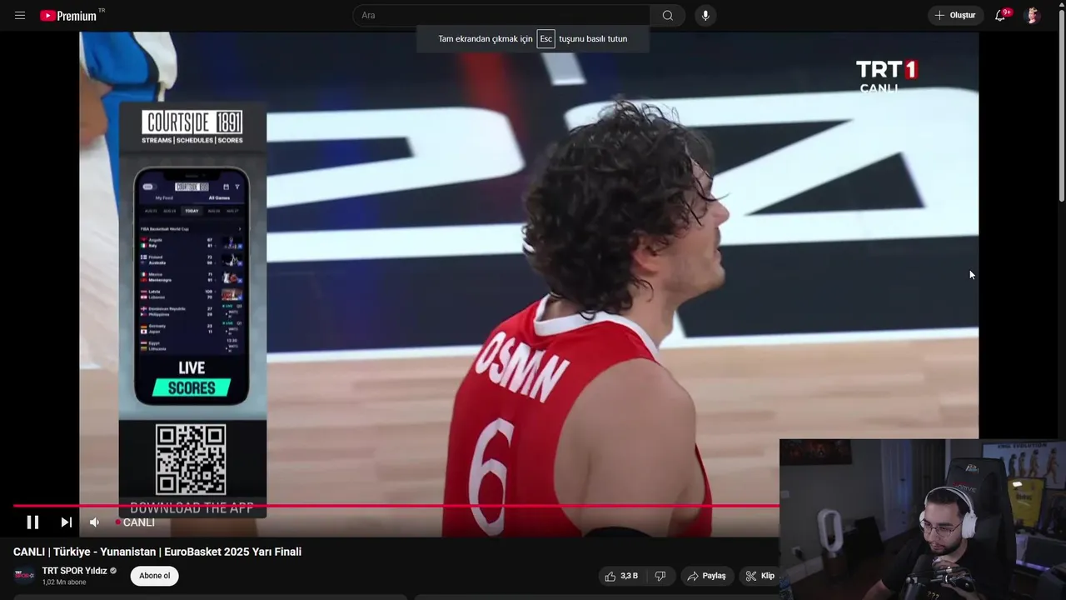Dislike the video with thumbs down
Image resolution: width=1066 pixels, height=600 pixels.
click(660, 576)
